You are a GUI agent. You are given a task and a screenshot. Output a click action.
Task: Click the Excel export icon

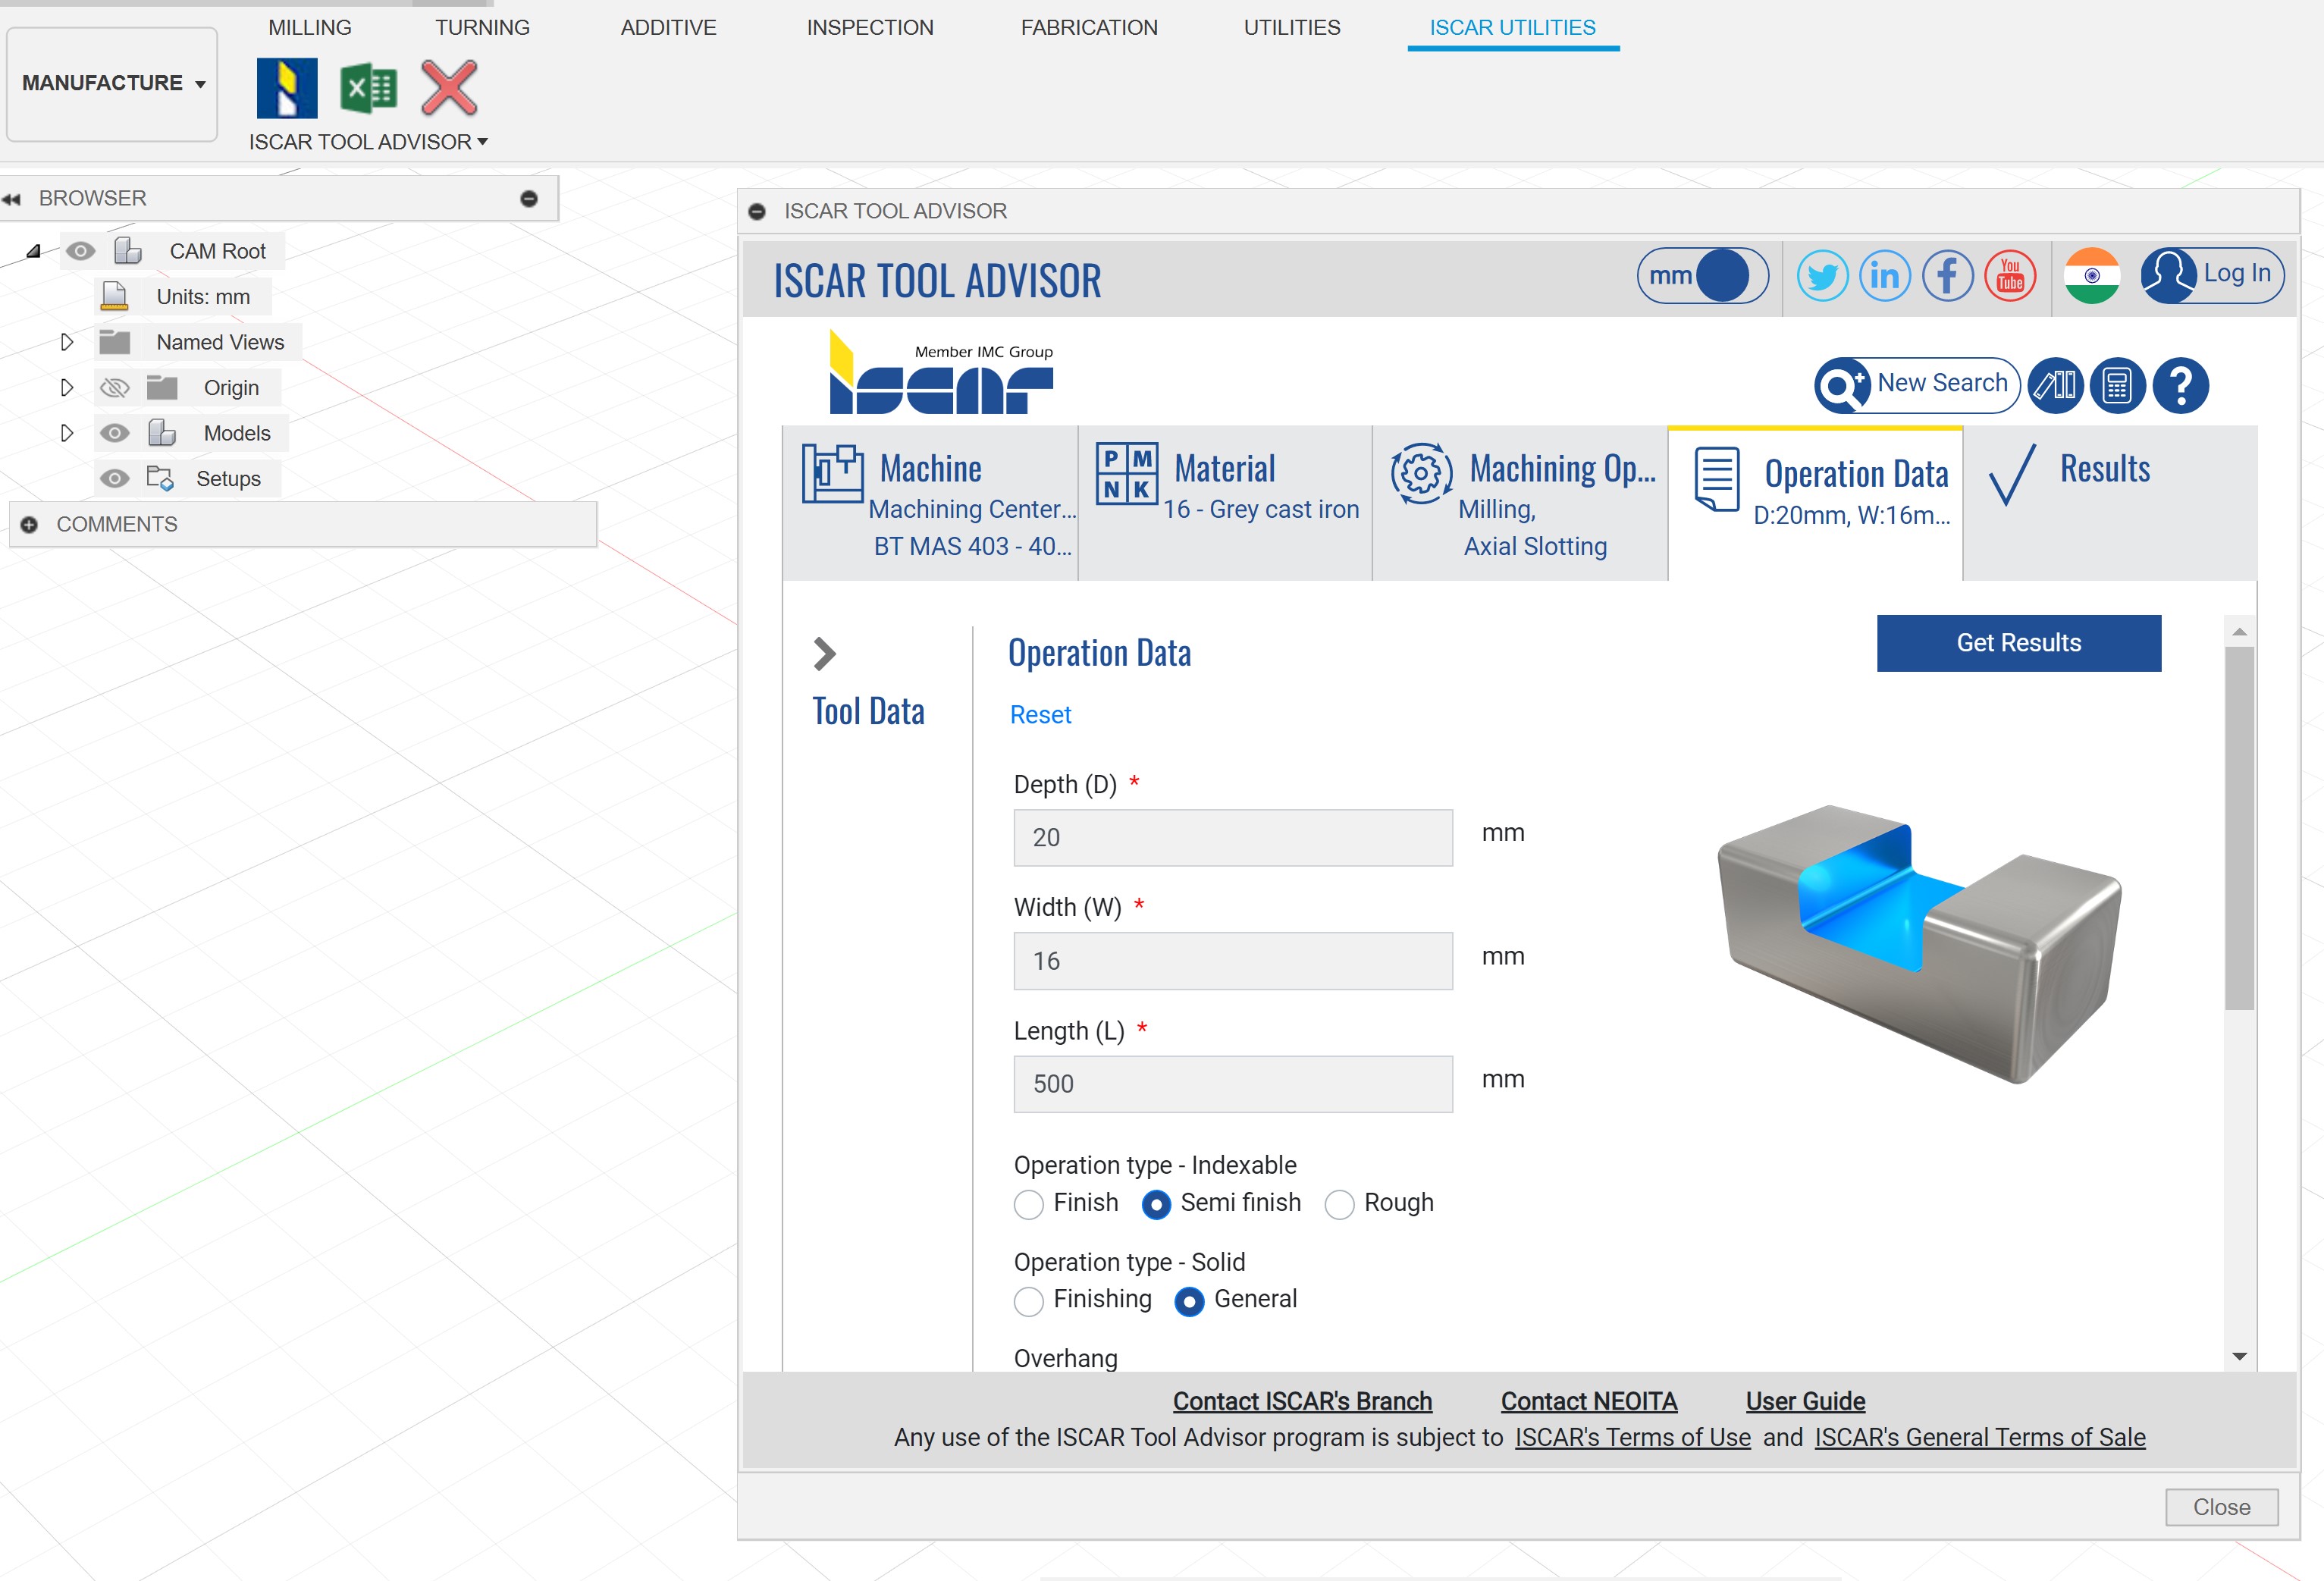point(368,88)
